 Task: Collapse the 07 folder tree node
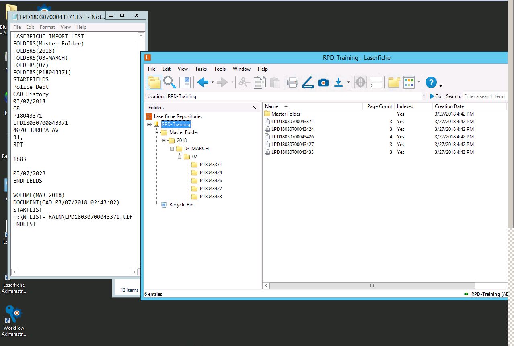coord(180,157)
